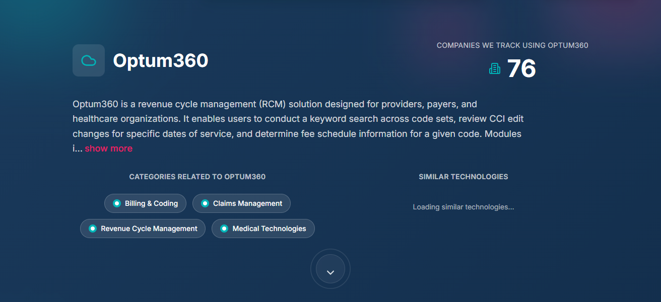This screenshot has width=661, height=302.
Task: Click the Optum360 page title
Action: click(161, 60)
